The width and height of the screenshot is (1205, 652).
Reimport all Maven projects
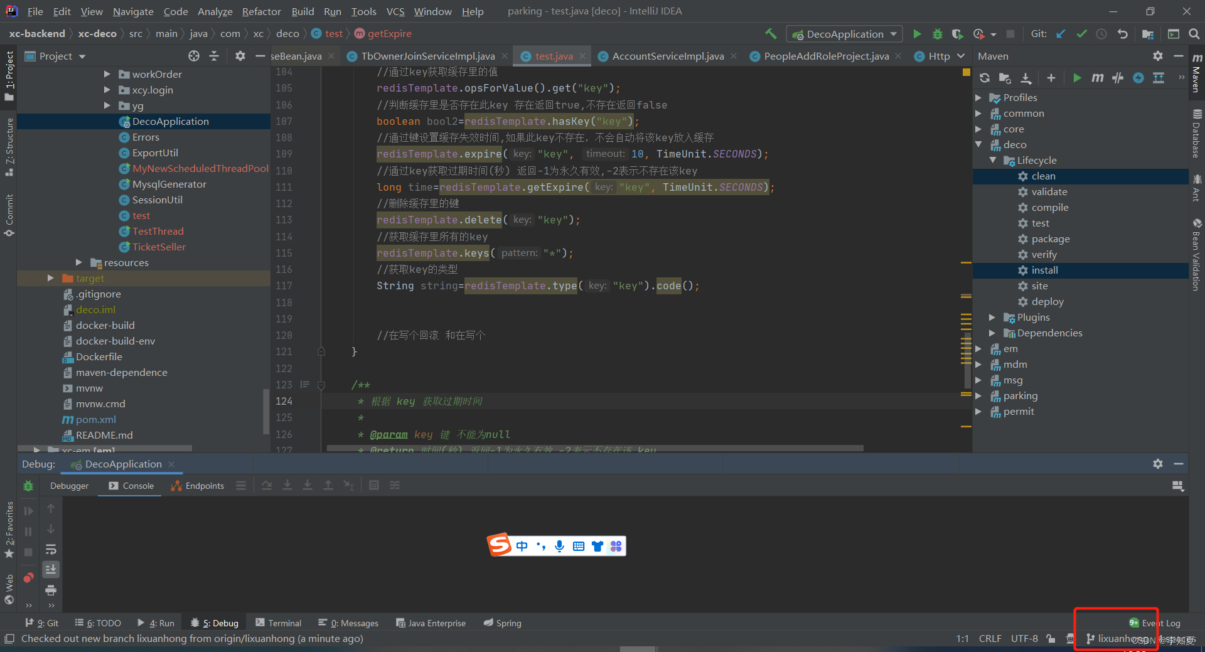[985, 78]
